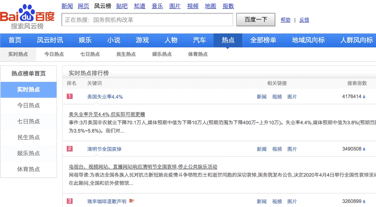Open 新闻 link for 清明节全国哀悼
This screenshot has height=207, width=376.
tap(262, 149)
